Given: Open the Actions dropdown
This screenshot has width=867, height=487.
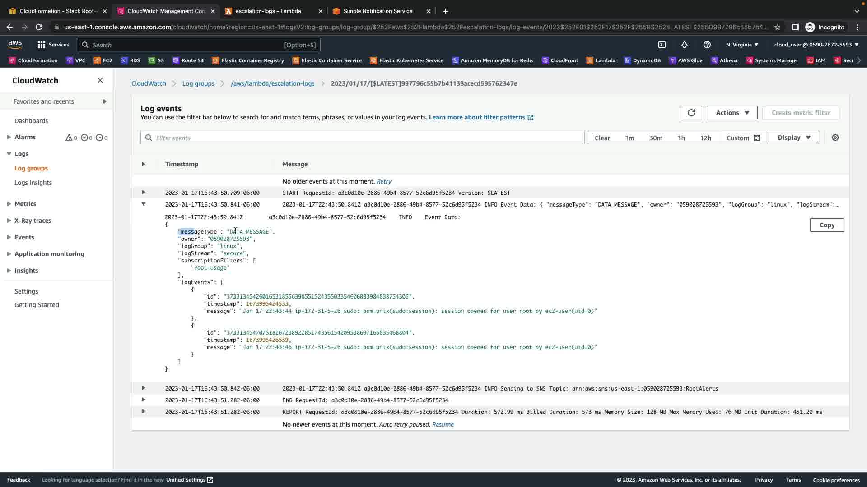Looking at the screenshot, I should pos(732,113).
